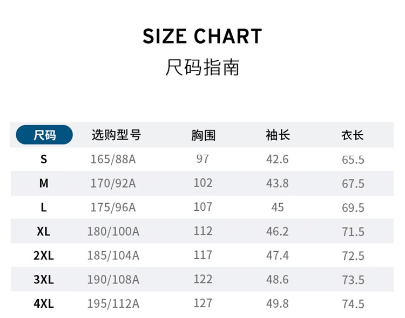Click the 袖长 column header
This screenshot has height=318, width=405.
(x=278, y=135)
